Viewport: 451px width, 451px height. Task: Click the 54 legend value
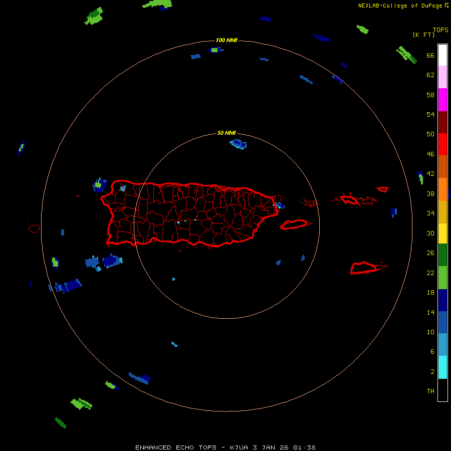pos(430,114)
